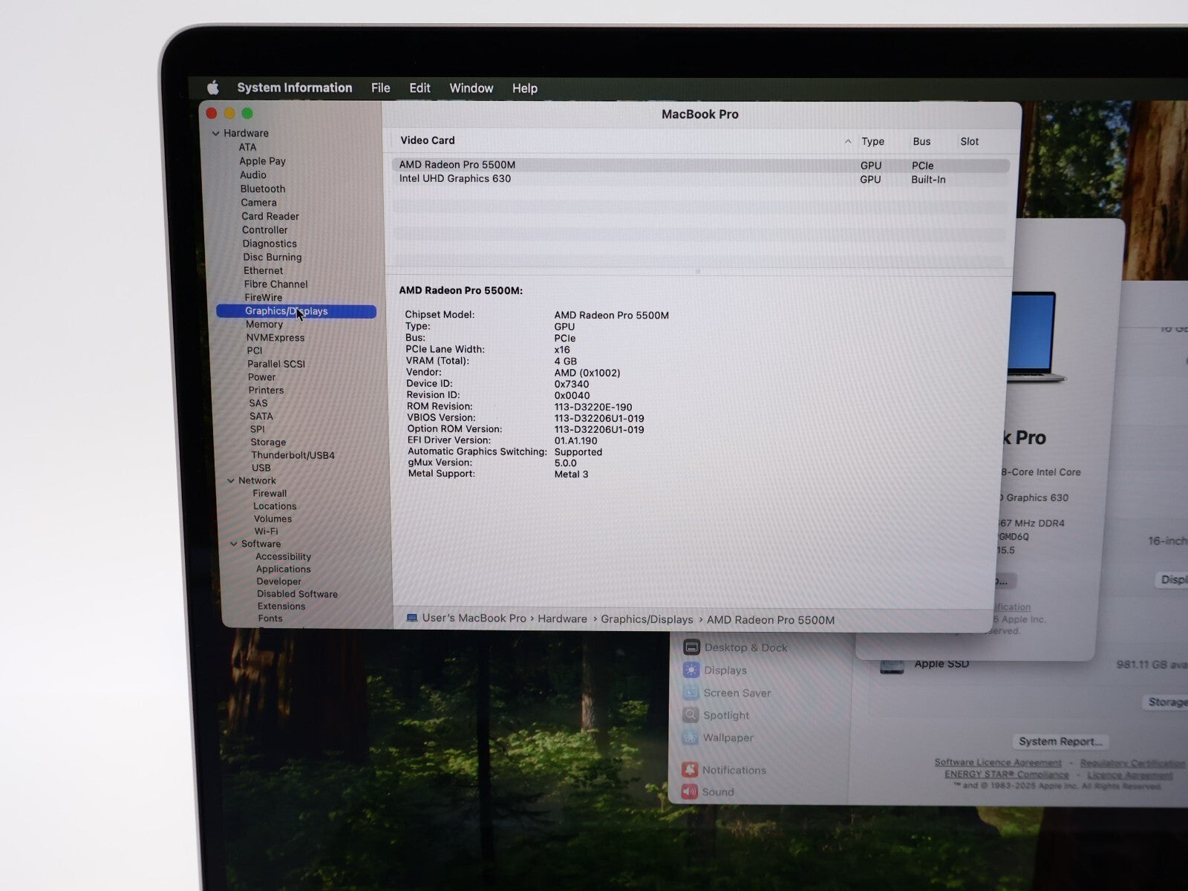Open Screen Saver in System Settings

[x=727, y=693]
